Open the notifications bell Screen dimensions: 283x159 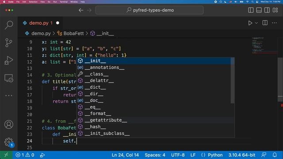tap(275, 155)
